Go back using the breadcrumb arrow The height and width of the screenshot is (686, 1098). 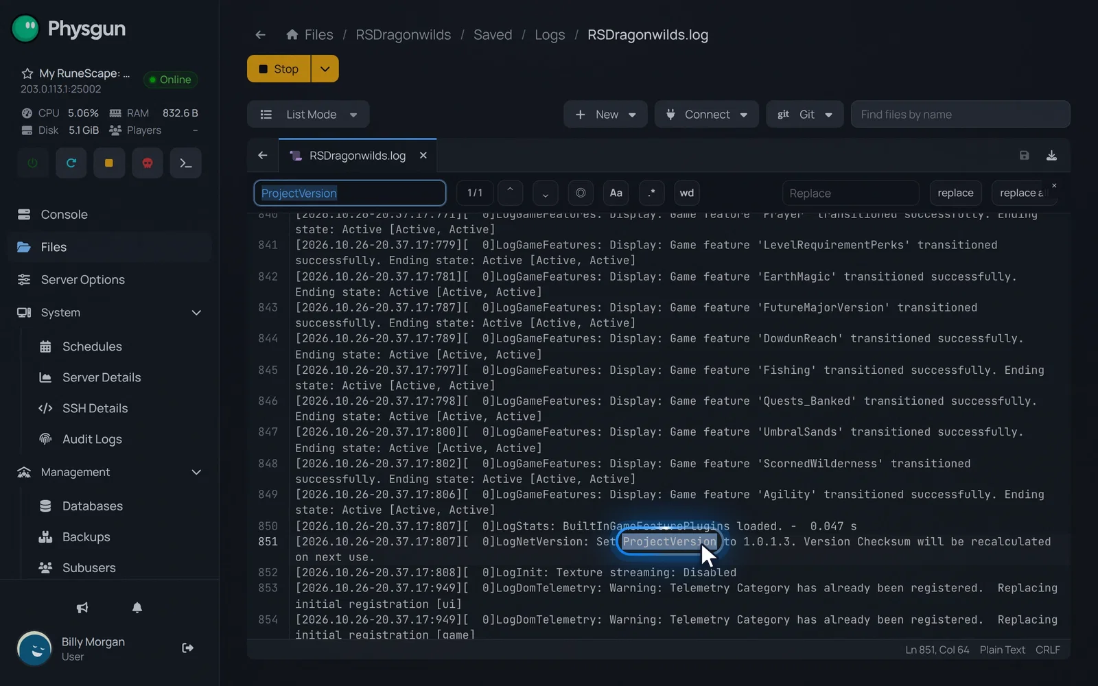pyautogui.click(x=260, y=35)
